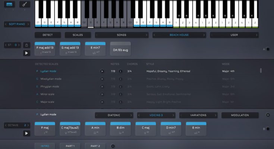Close the Lydian scale chord panel

coord(268,115)
